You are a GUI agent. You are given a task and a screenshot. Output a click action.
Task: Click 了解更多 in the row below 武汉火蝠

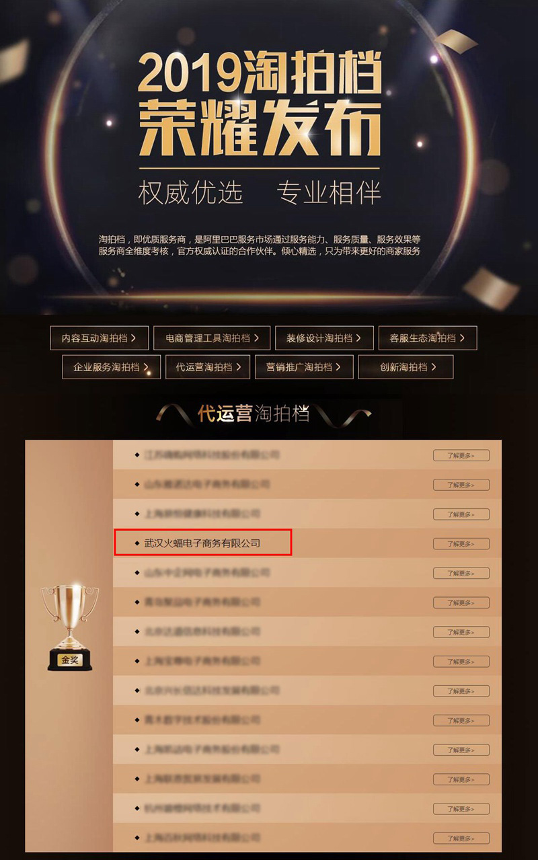coord(461,574)
